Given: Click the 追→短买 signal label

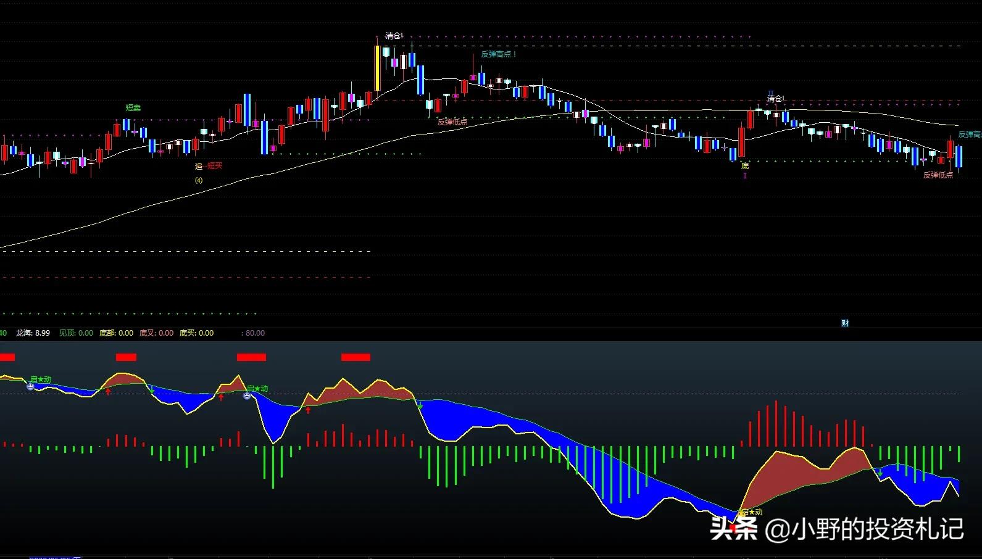Looking at the screenshot, I should (x=209, y=166).
